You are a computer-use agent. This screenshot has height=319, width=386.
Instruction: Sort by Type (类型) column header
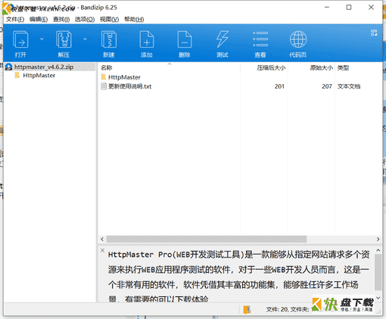(343, 67)
